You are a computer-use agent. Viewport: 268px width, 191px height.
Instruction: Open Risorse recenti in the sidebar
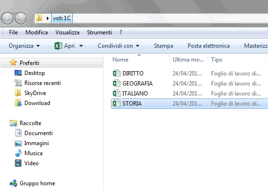click(x=43, y=83)
